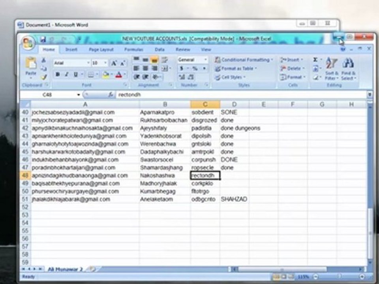This screenshot has height=284, width=379.
Task: Copy the selected cell
Action: tap(44, 69)
